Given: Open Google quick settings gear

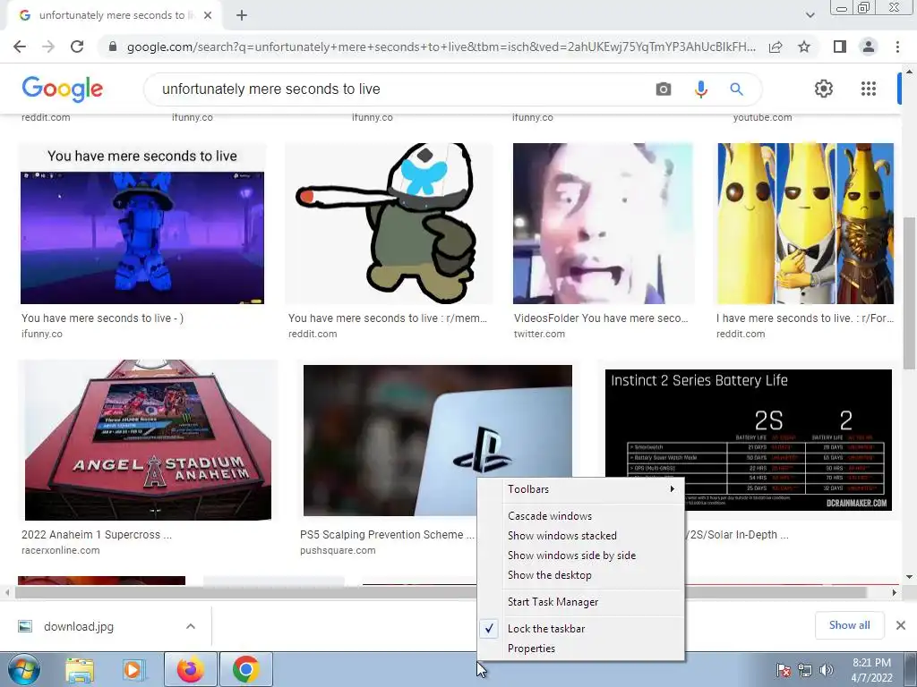Looking at the screenshot, I should 824,89.
